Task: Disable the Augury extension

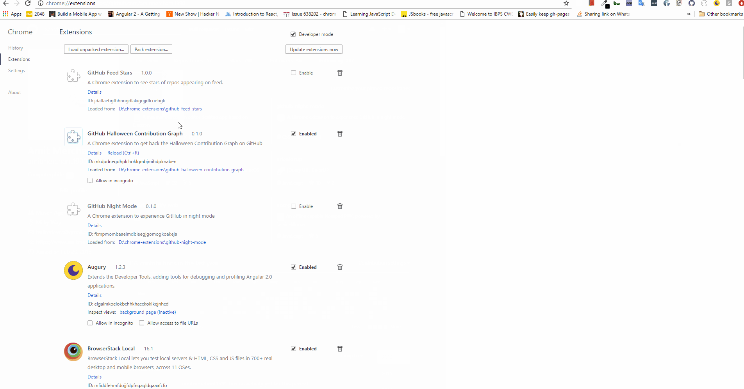Action: click(x=293, y=267)
